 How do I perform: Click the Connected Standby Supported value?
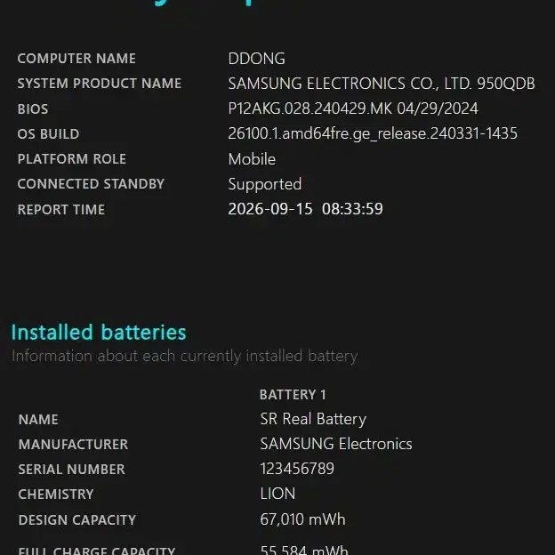pos(265,184)
